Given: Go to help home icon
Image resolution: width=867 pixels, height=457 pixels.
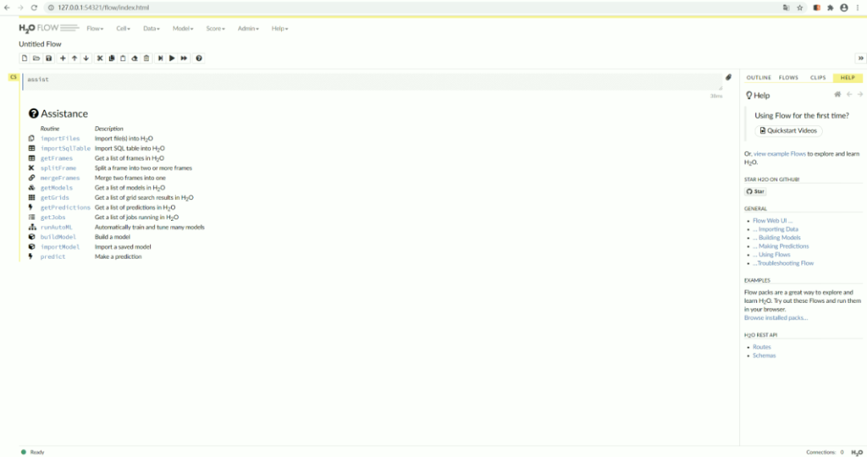Looking at the screenshot, I should [837, 95].
